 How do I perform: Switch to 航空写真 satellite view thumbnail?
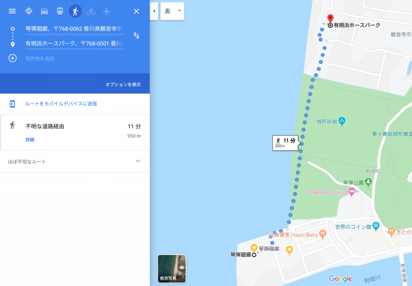coord(172,268)
